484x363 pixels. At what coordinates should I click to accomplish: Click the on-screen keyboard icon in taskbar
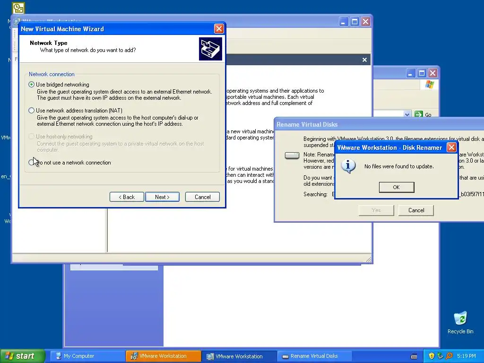point(414,356)
